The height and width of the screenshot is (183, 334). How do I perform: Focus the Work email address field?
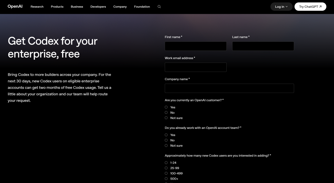[x=195, y=67]
